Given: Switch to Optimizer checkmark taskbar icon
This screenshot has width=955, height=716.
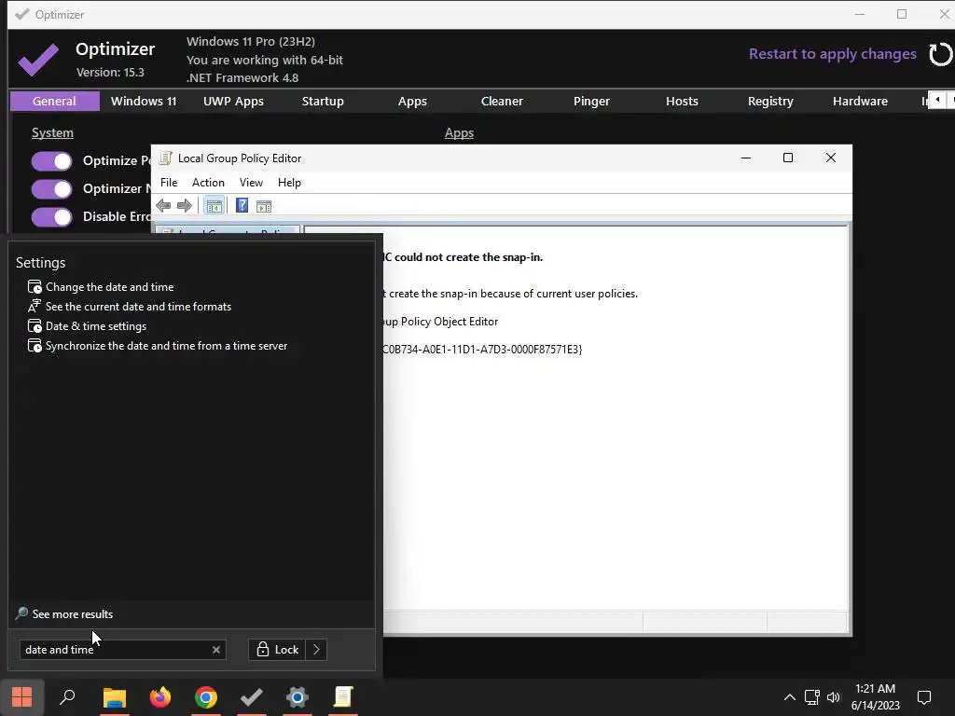Looking at the screenshot, I should (x=252, y=697).
